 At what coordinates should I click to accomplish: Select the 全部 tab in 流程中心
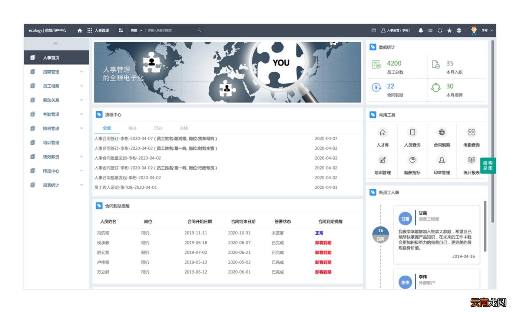click(107, 128)
